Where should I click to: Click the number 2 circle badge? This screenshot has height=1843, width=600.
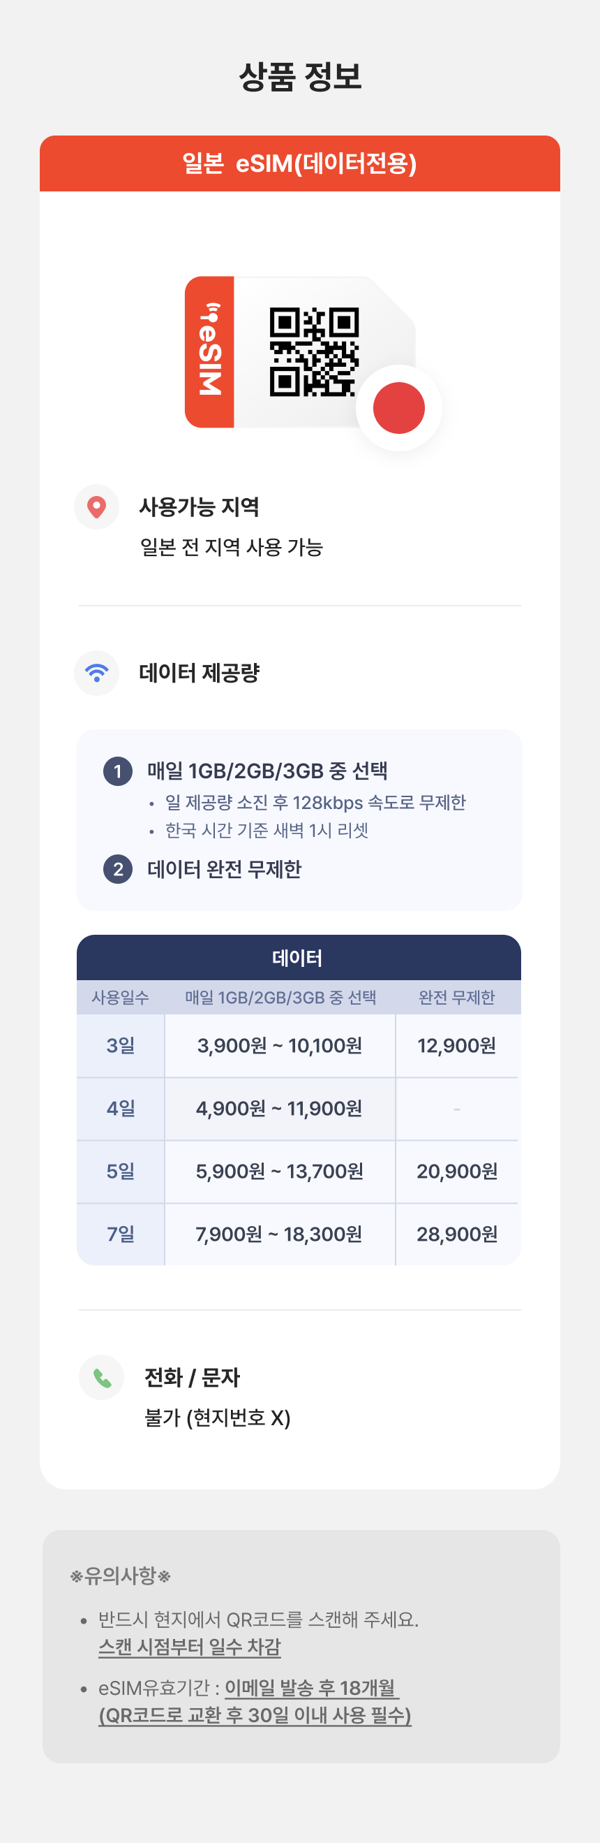[118, 869]
